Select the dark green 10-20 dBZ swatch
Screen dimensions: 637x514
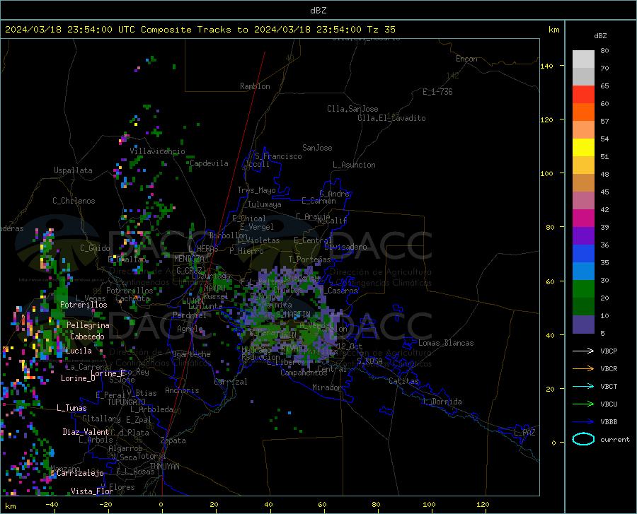(583, 307)
